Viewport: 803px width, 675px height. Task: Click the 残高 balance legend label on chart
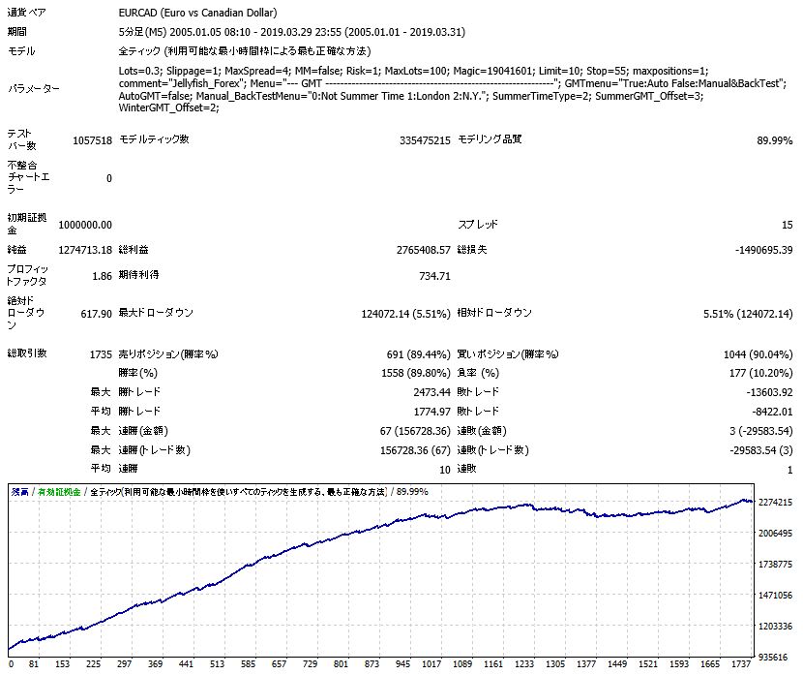[x=20, y=492]
